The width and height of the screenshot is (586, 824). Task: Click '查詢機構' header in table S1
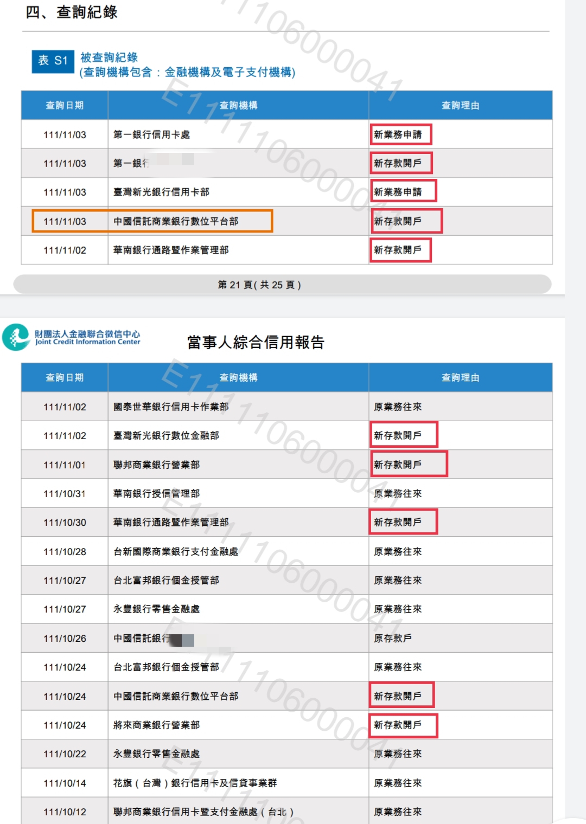click(x=238, y=105)
